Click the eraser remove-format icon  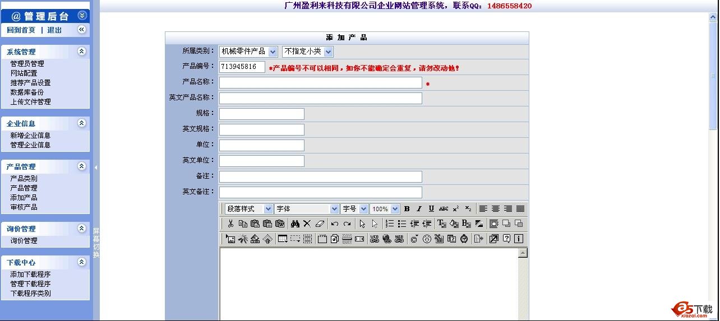coord(319,224)
